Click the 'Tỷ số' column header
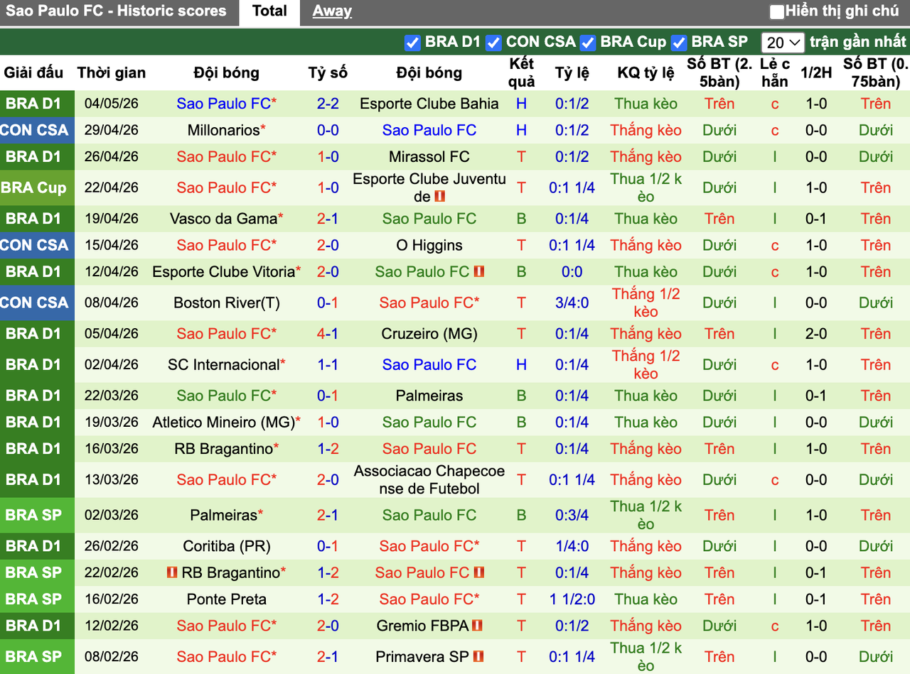 pos(328,72)
